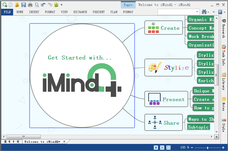This screenshot has height=151, width=228.
Task: Select the How to p... subtopic
Action: click(203, 108)
